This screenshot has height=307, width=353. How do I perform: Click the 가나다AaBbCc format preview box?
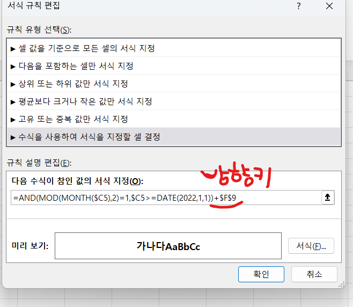pyautogui.click(x=168, y=246)
